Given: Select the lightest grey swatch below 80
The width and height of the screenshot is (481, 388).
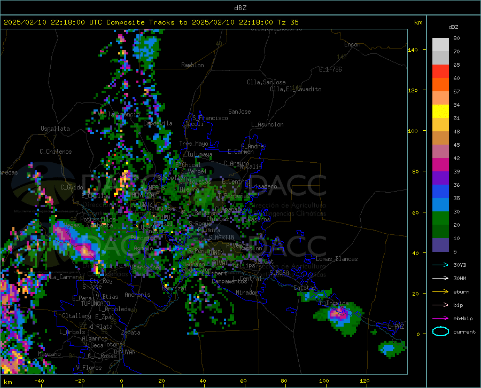Looking at the screenshot, I should tap(440, 45).
